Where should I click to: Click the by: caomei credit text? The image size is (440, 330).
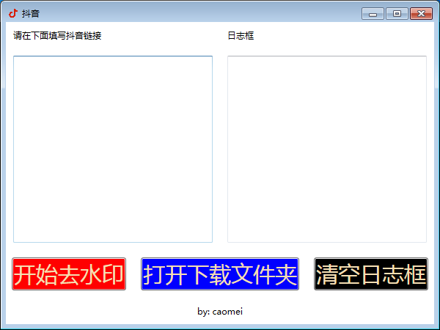(220, 312)
